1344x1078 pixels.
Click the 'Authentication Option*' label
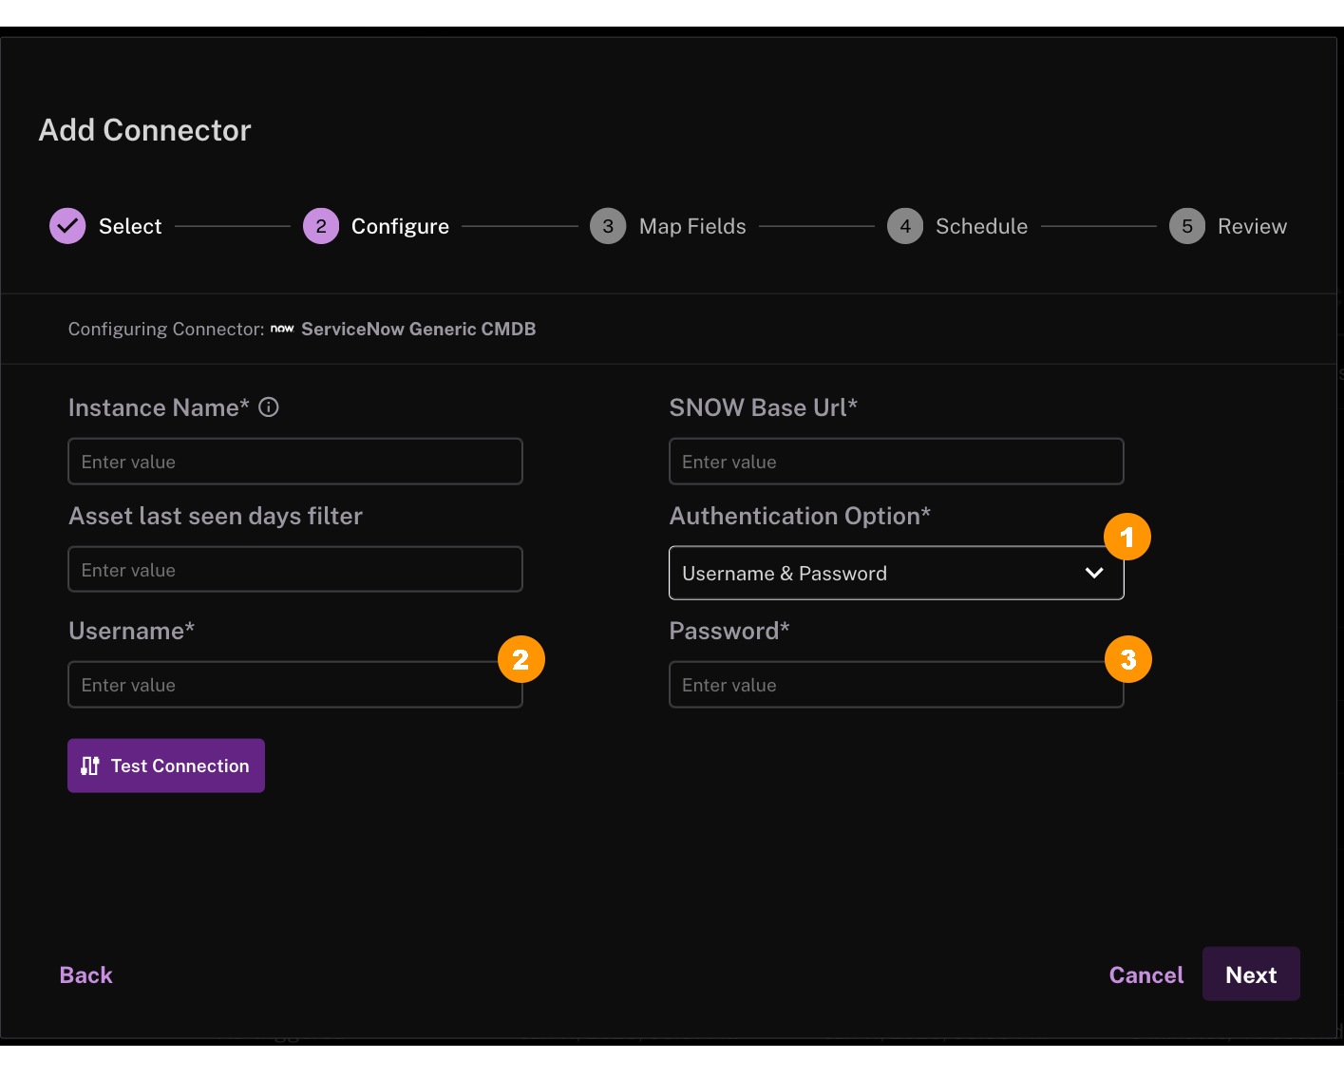[x=800, y=516]
